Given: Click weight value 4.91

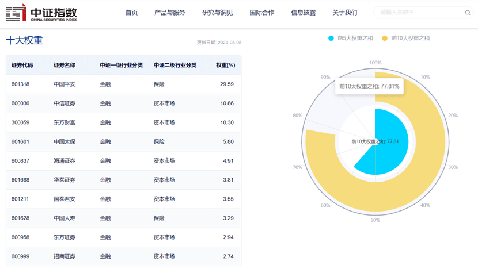Looking at the screenshot, I should 228,161.
